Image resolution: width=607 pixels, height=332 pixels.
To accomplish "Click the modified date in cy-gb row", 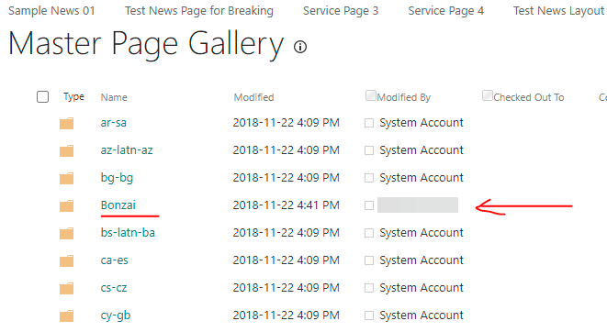I will tap(287, 315).
